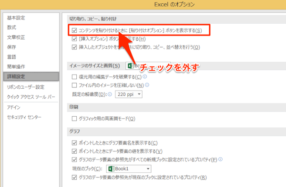This screenshot has width=286, height=187.
Task: Enable 復元用の編集データを破棄する checkbox
Action: coord(74,77)
